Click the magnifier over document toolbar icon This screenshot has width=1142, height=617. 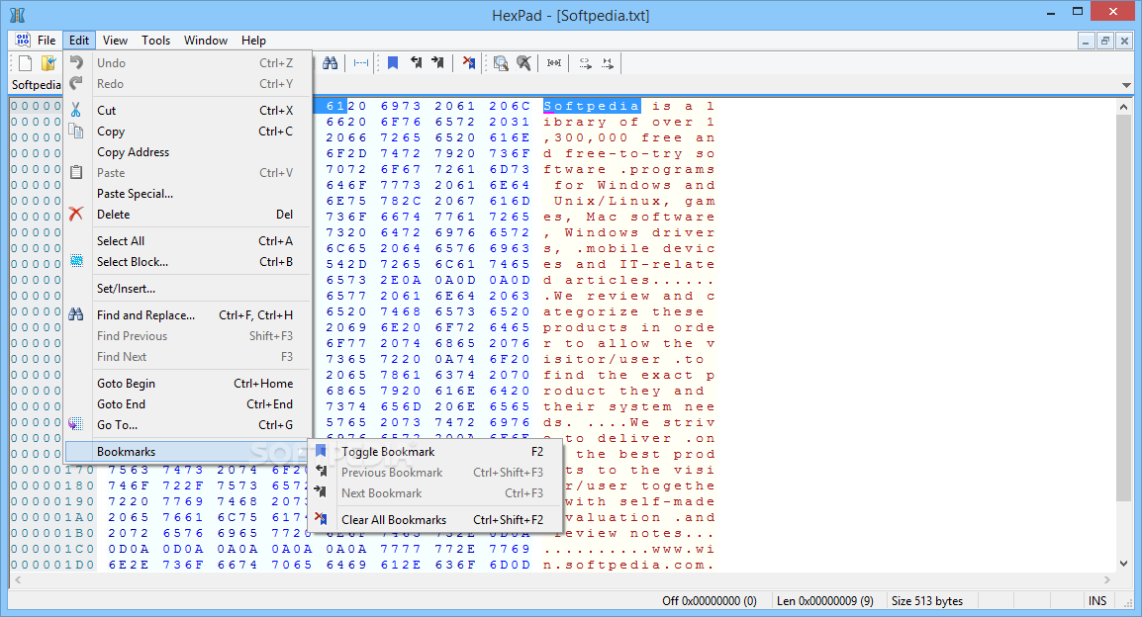pyautogui.click(x=501, y=63)
